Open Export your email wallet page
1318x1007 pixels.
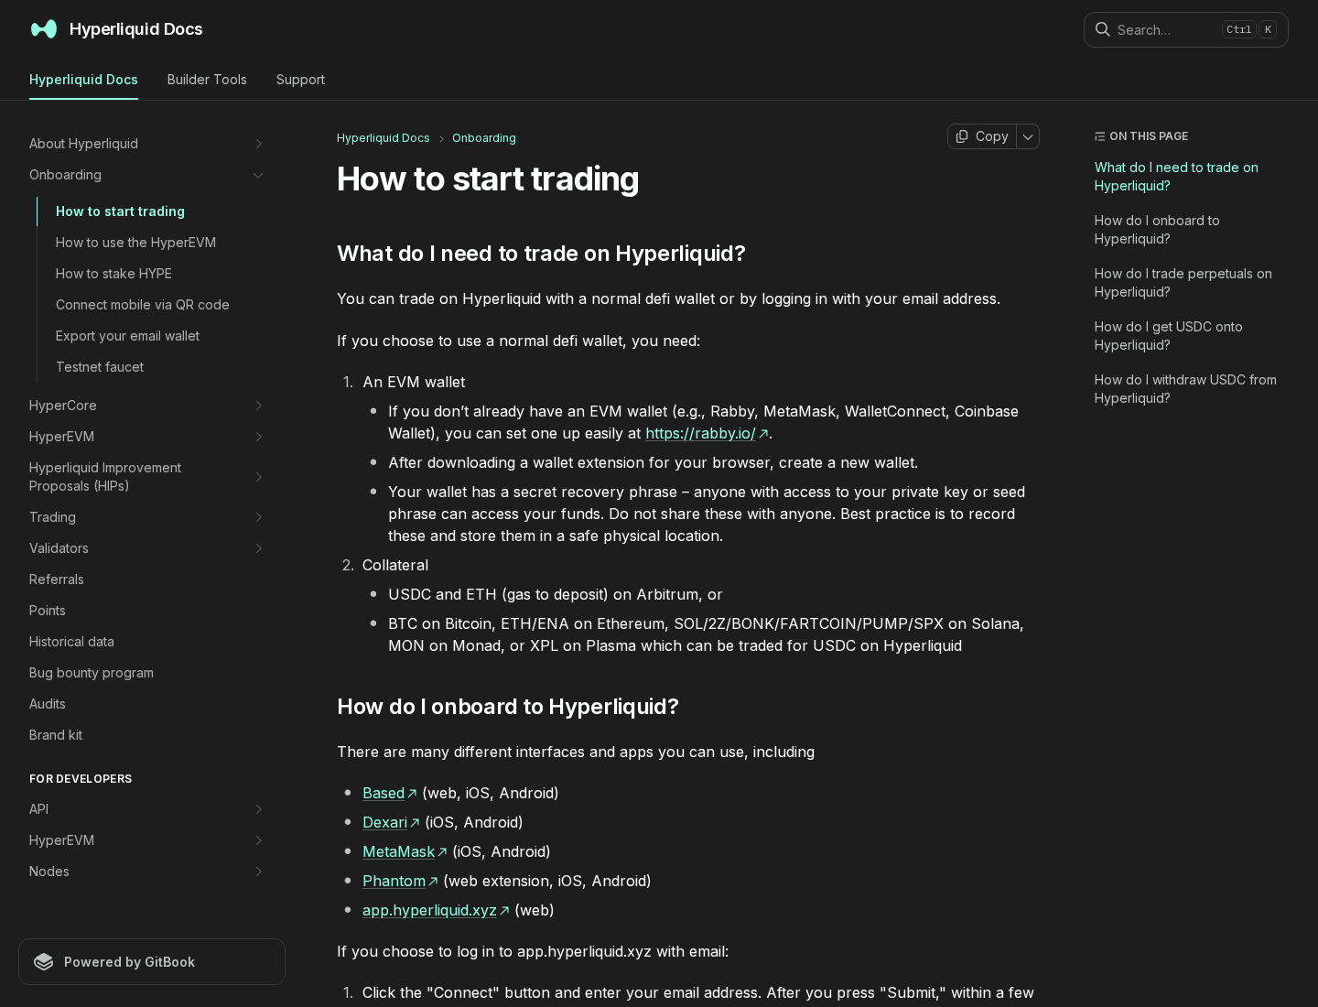click(127, 336)
